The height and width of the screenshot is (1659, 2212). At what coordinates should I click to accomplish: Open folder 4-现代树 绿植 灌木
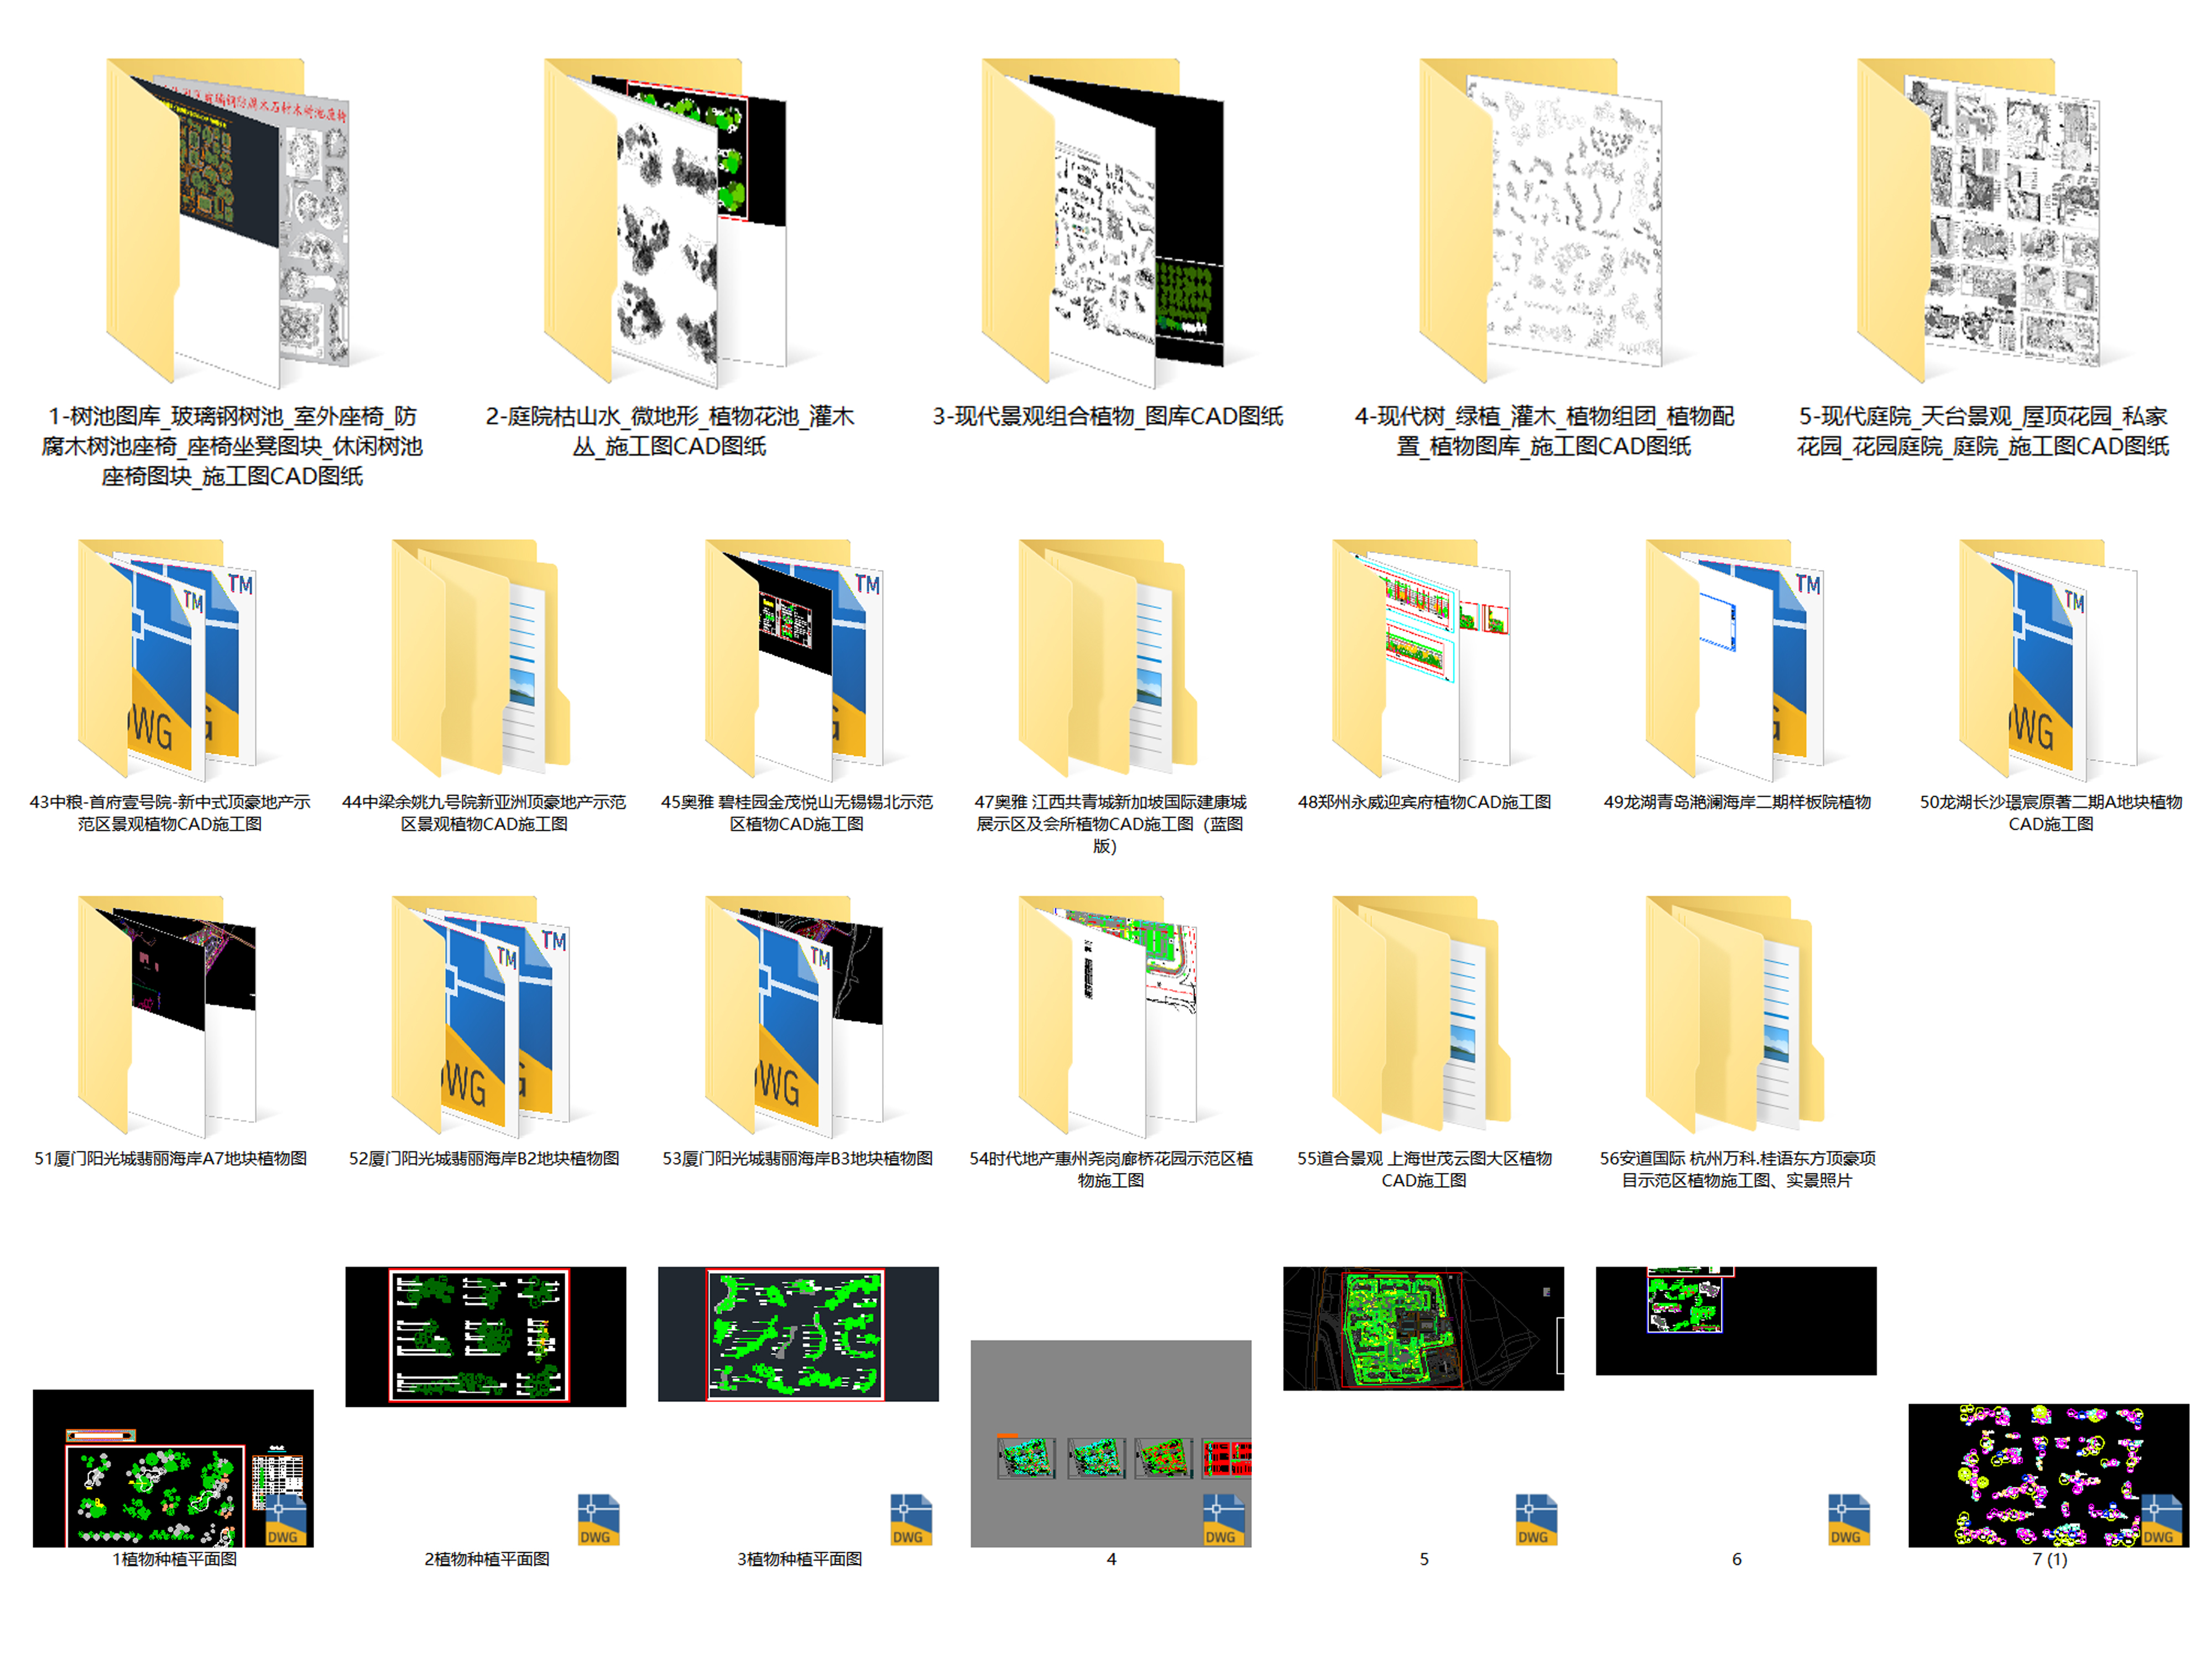(x=1542, y=222)
